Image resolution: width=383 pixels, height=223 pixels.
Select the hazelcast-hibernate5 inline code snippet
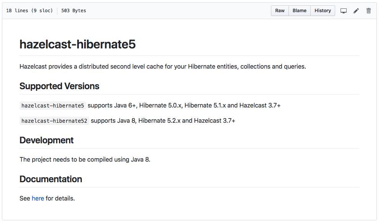click(52, 106)
